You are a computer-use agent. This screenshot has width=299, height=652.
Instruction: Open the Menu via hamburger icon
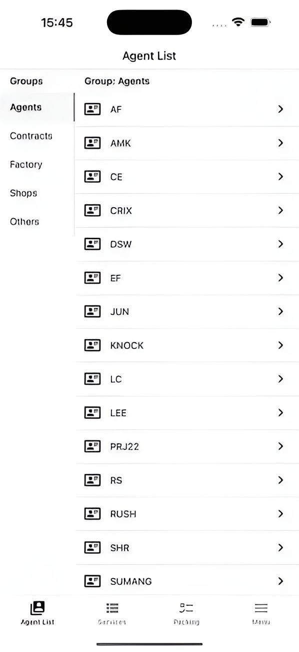tap(261, 608)
